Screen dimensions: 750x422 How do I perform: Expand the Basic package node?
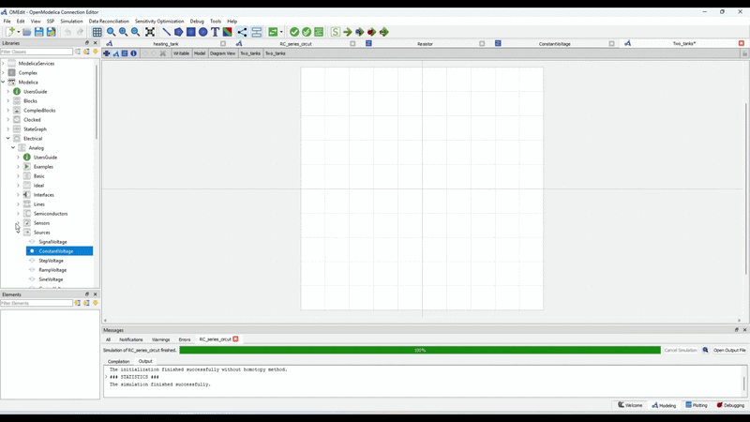coord(18,176)
